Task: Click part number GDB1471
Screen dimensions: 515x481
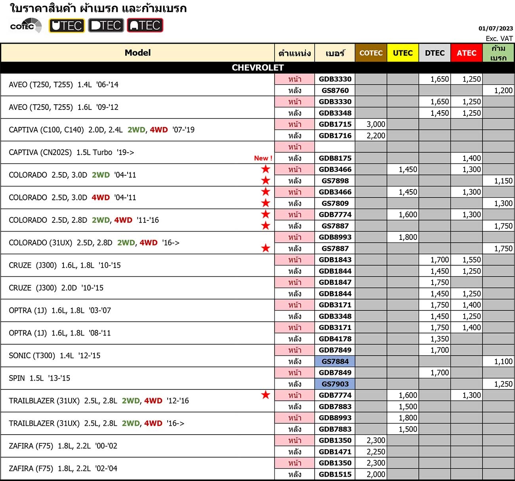Action: [335, 452]
